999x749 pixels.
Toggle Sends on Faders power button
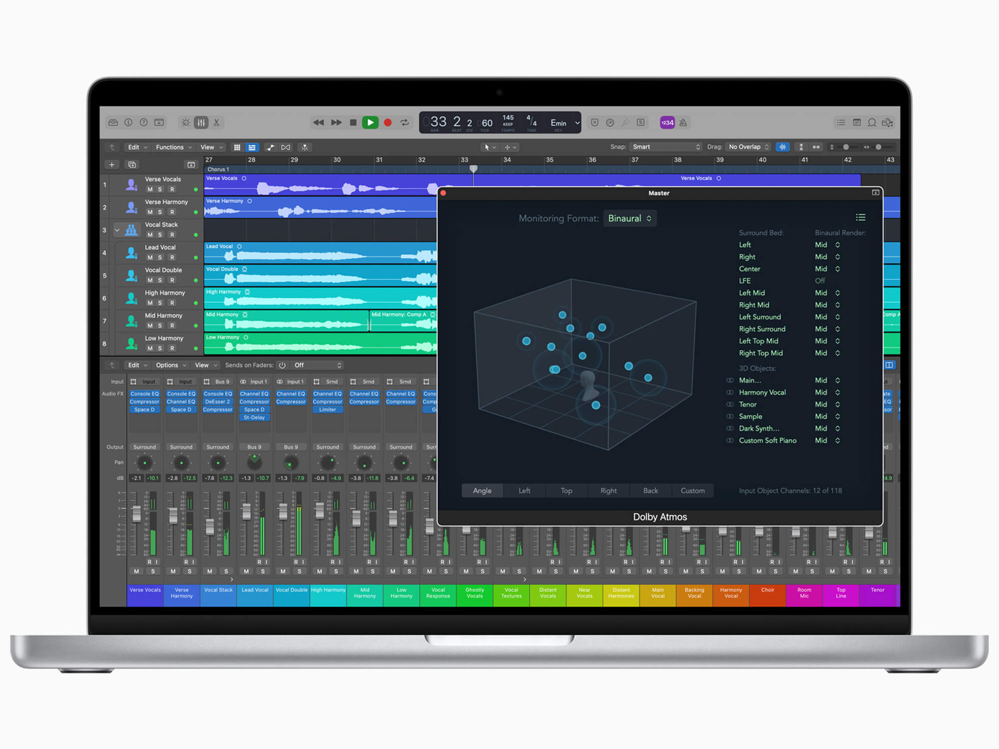click(282, 365)
